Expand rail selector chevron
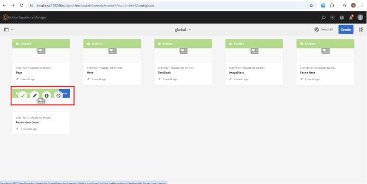 point(12,29)
